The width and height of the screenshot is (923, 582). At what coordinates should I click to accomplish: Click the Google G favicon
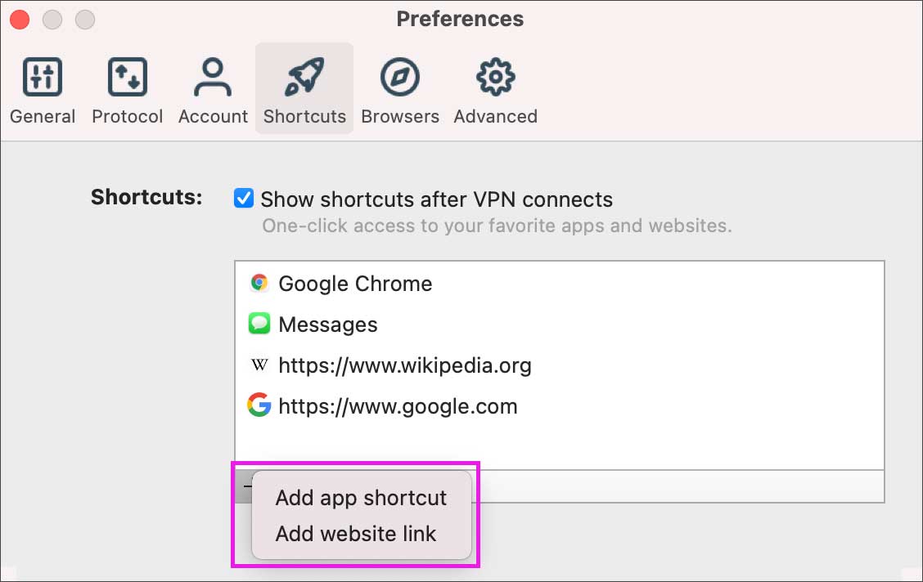[x=259, y=405]
